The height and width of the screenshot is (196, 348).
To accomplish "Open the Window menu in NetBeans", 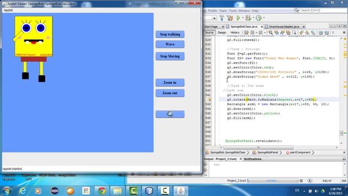I will (x=244, y=11).
